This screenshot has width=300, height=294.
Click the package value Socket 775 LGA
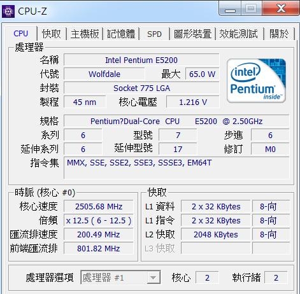[141, 88]
